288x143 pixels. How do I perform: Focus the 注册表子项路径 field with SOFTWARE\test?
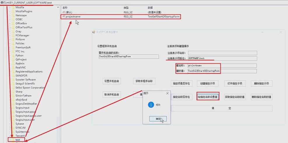222,58
